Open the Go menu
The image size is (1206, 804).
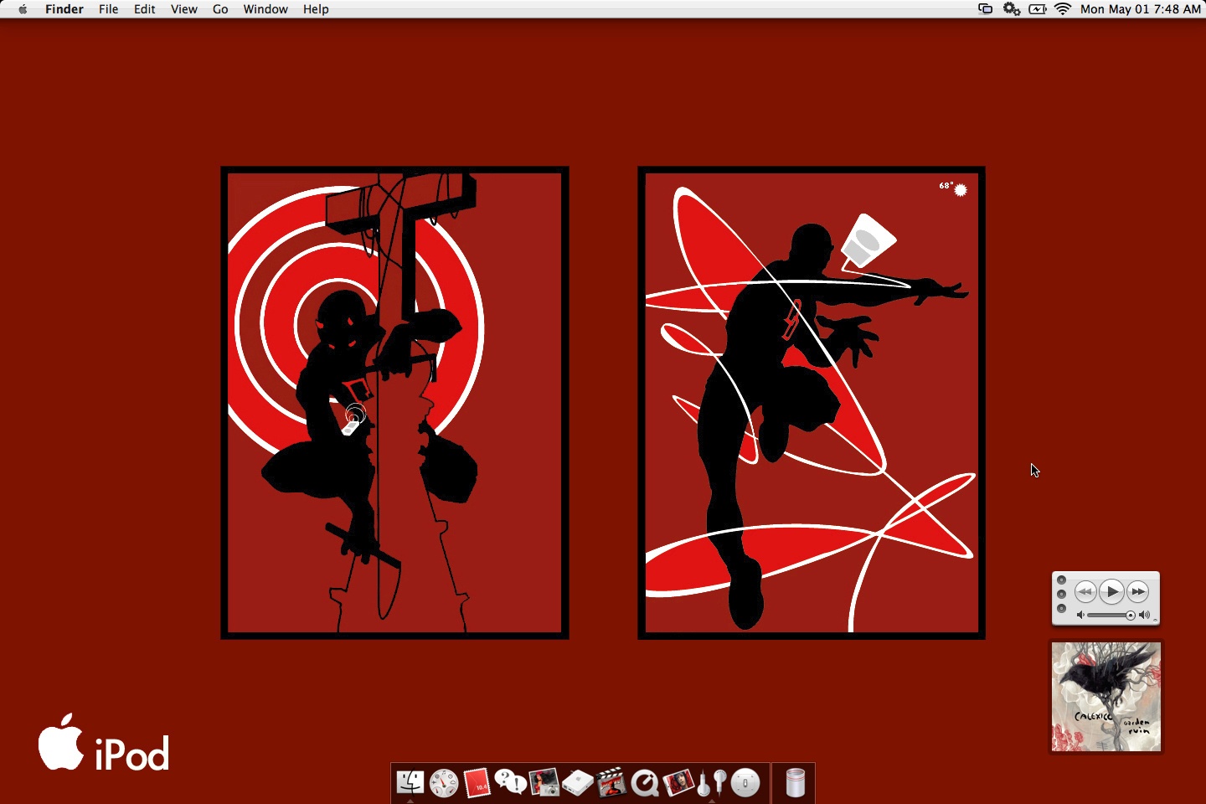tap(220, 9)
